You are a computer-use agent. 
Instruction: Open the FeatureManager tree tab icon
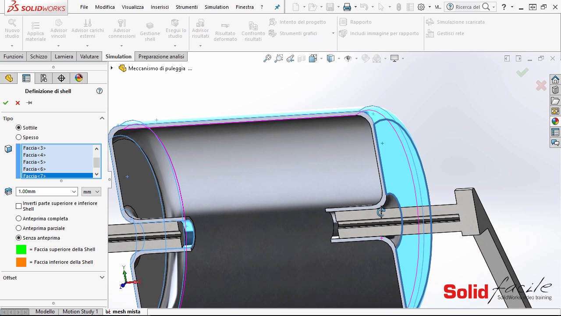[x=9, y=78]
